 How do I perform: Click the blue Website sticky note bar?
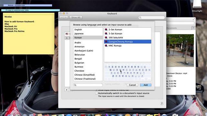(28, 5)
